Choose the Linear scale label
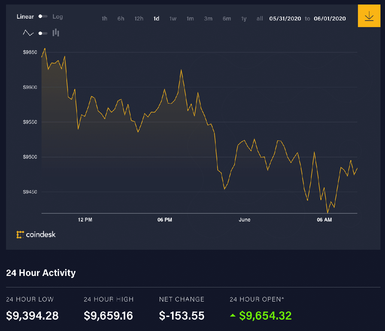Screen dimensions: 385x331 [x=25, y=17]
